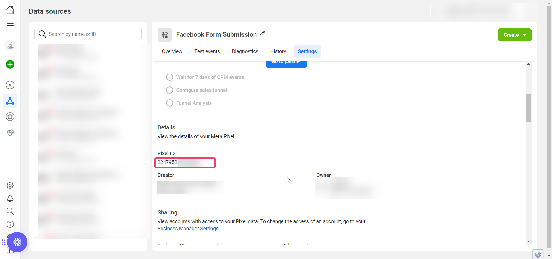This screenshot has width=552, height=259.
Task: Click the Go to partner button
Action: 286,64
